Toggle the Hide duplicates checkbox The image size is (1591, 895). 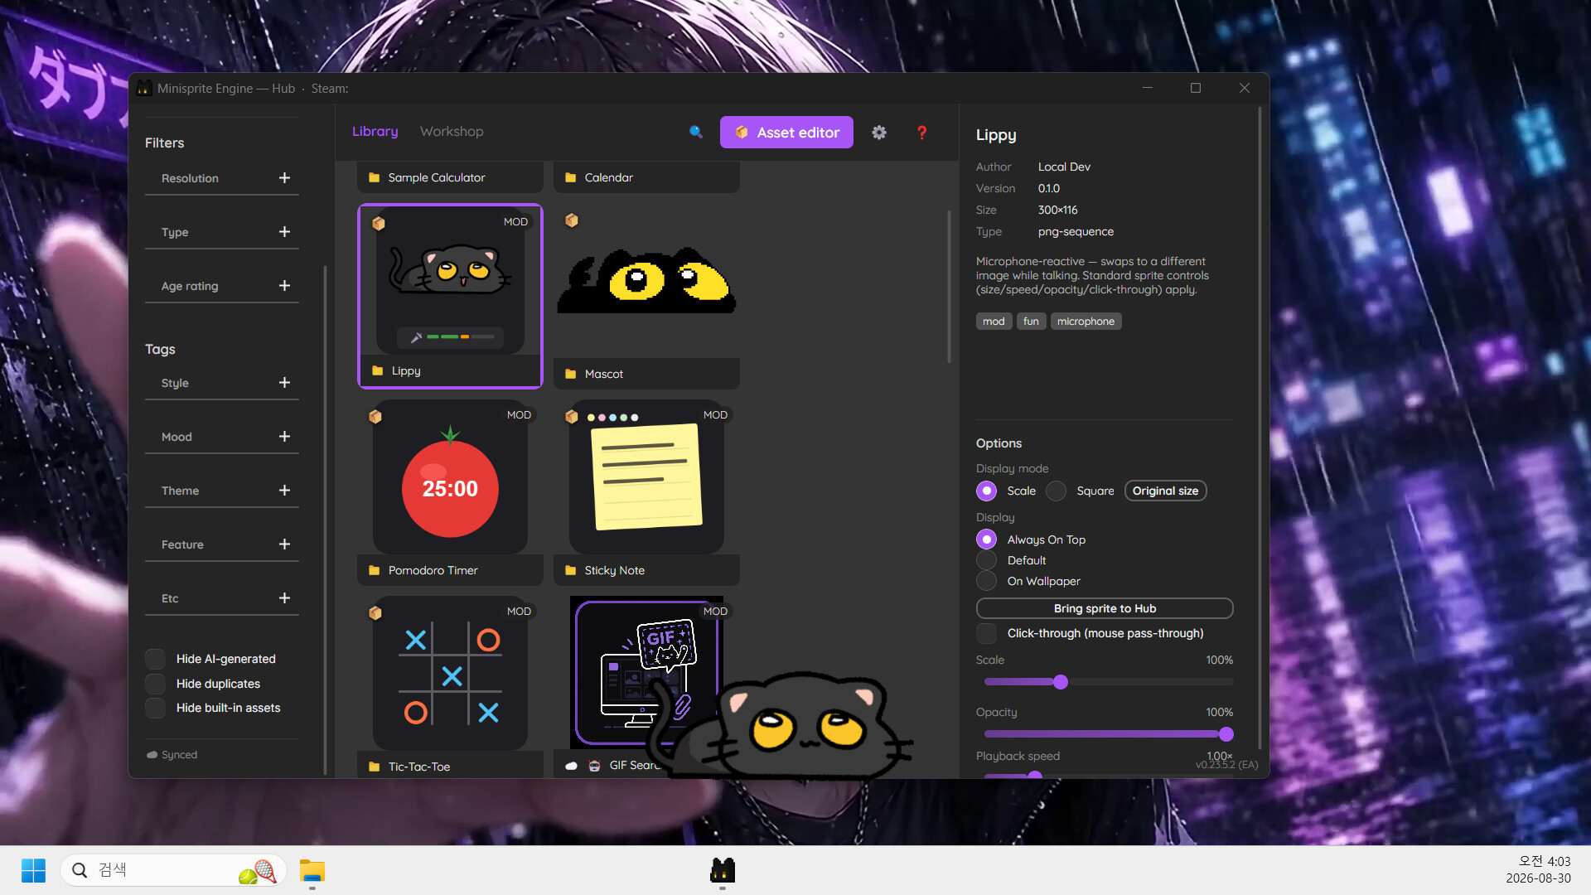pyautogui.click(x=155, y=684)
